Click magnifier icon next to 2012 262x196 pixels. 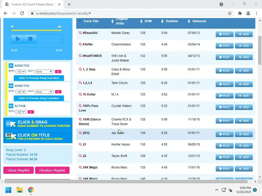pyautogui.click(x=80, y=133)
